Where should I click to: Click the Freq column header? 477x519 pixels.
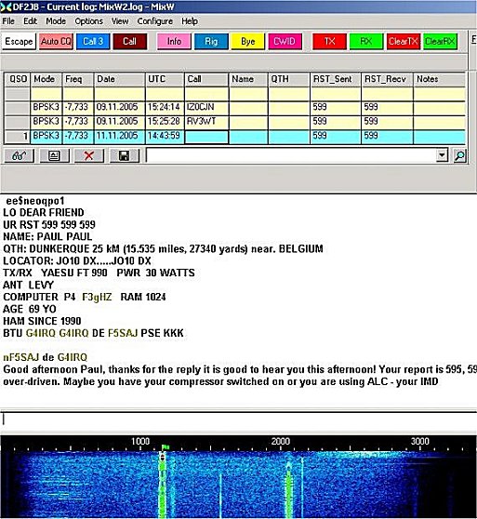[78, 79]
